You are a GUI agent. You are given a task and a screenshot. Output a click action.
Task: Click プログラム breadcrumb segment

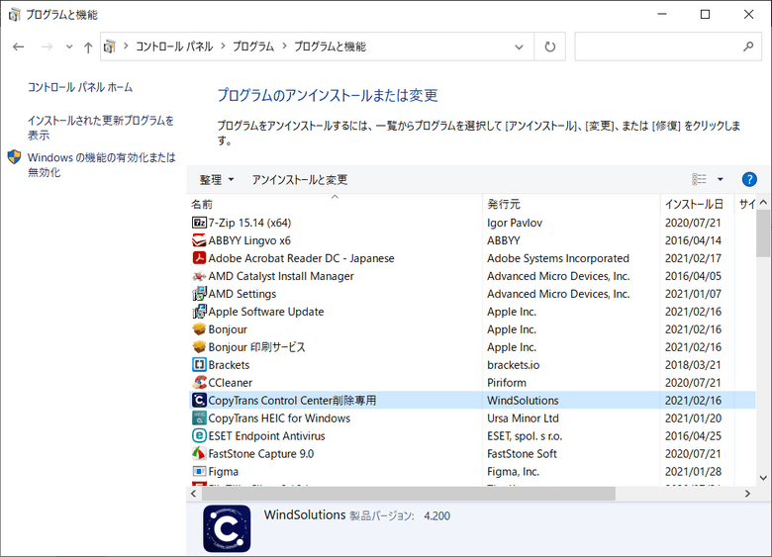point(253,46)
